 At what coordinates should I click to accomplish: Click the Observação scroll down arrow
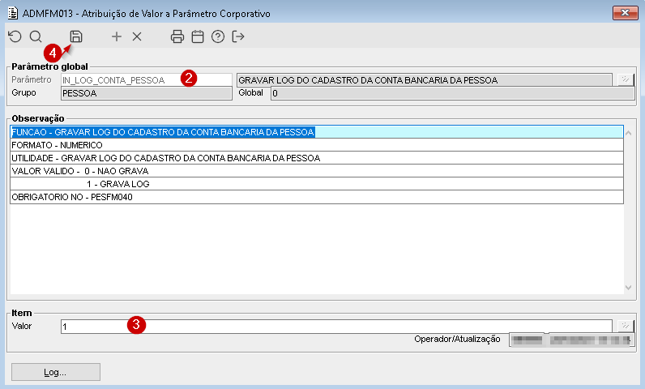click(628, 288)
